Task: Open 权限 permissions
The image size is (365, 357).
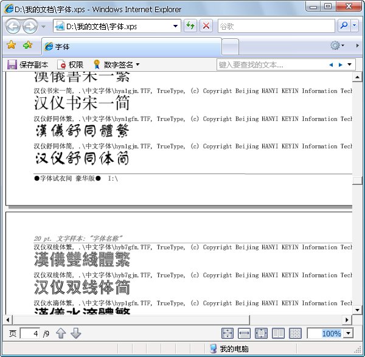Action: 71,64
